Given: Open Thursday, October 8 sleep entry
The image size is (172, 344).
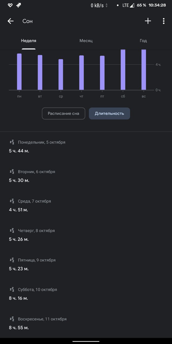Looking at the screenshot, I should (36, 235).
